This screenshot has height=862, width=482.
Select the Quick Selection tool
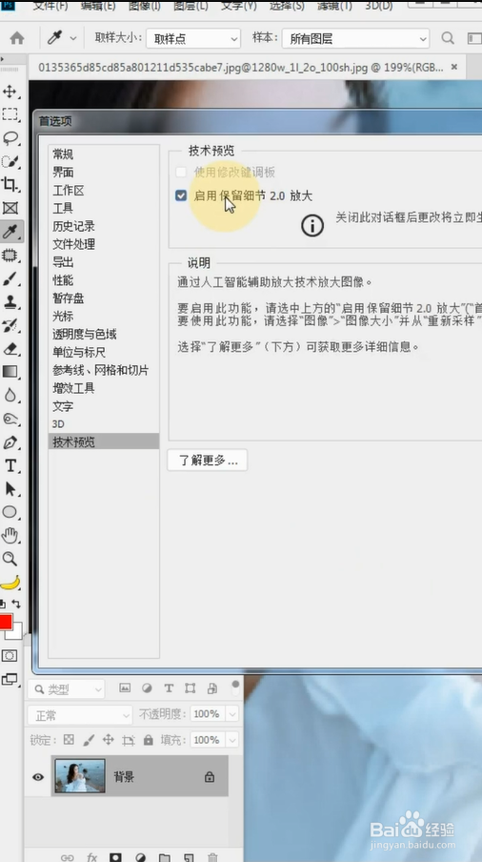10,162
